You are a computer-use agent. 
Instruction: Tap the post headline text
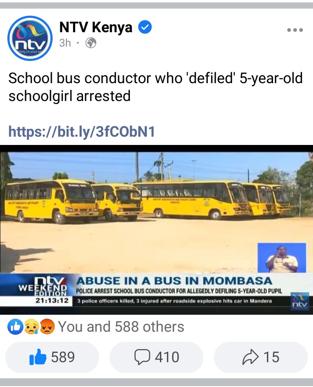[x=155, y=87]
